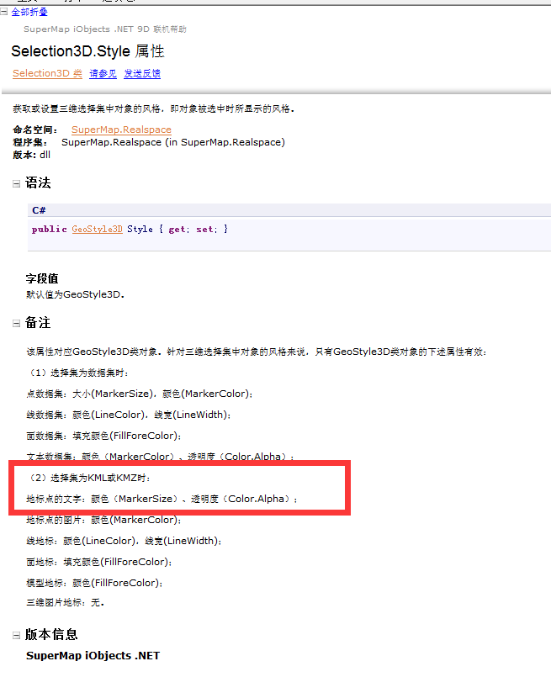Select the C# code tab

click(x=39, y=210)
